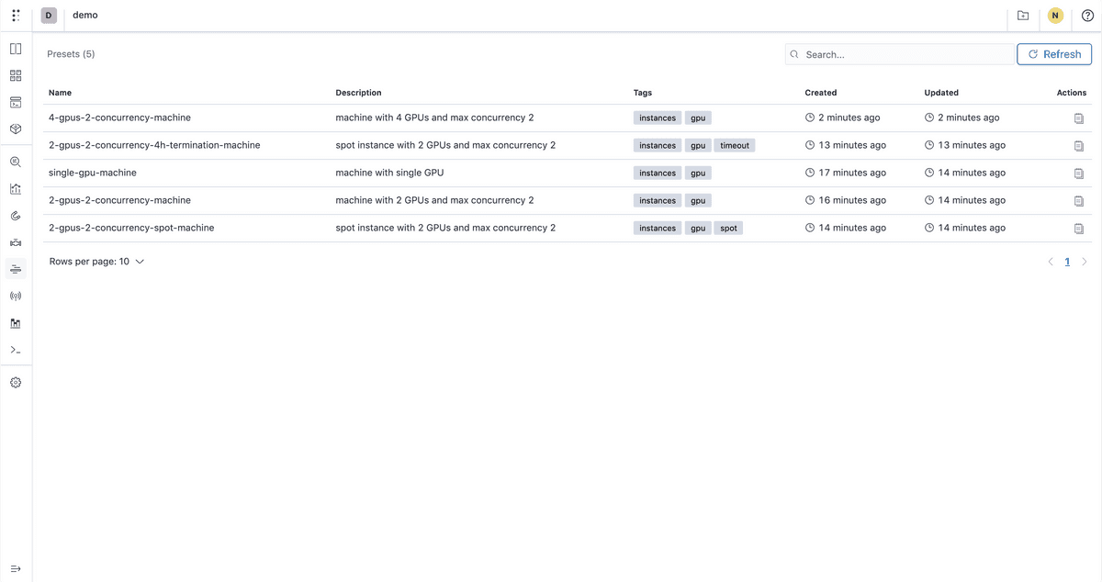1102x582 pixels.
Task: Click instances tag on 4-gpus-2-concurrency-machine row
Action: tap(658, 118)
